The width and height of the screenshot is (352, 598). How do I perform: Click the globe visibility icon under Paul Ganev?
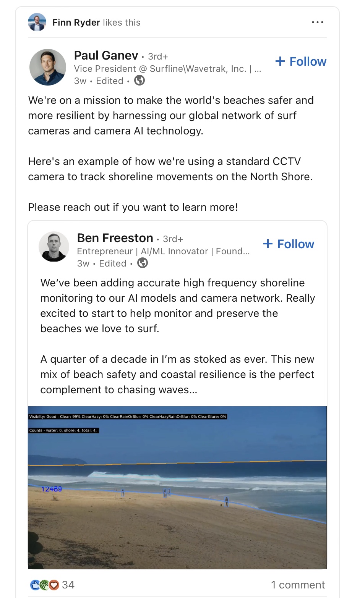tap(140, 81)
